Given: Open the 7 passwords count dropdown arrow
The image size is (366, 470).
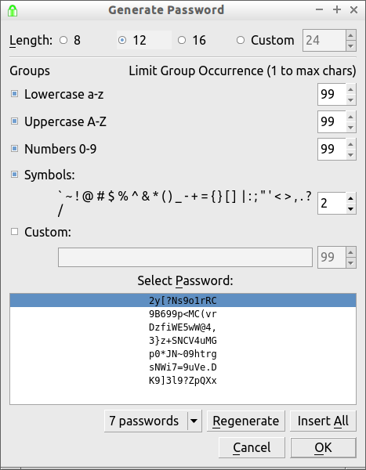Looking at the screenshot, I should click(194, 421).
